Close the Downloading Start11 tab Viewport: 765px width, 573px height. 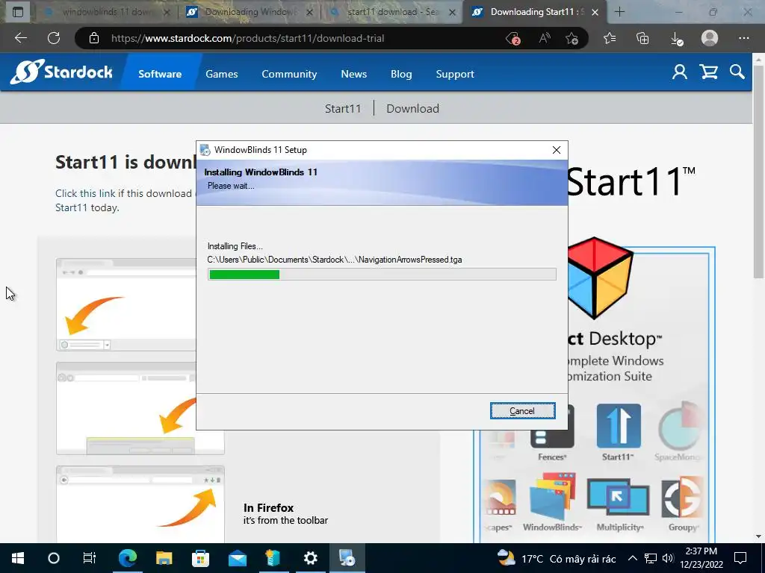(595, 13)
